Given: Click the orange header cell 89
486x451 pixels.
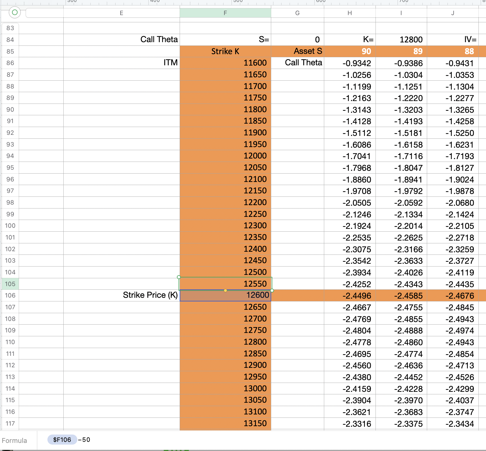Looking at the screenshot, I should point(401,51).
